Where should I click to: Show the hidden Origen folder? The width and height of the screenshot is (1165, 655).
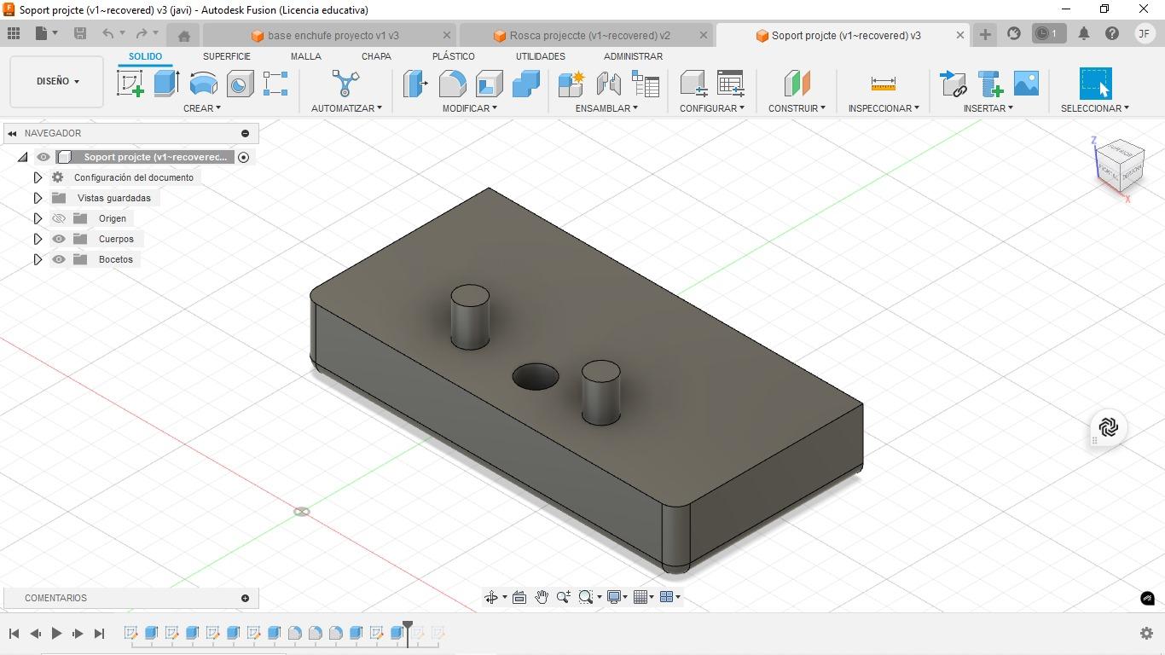[59, 218]
